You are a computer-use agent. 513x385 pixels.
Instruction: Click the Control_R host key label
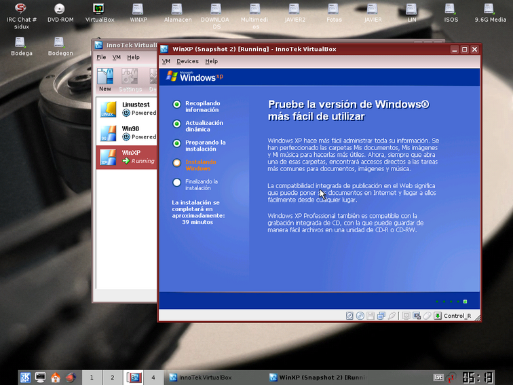point(457,316)
